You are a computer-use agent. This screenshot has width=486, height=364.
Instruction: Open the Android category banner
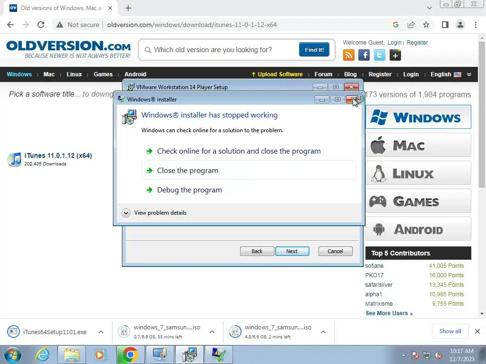click(418, 229)
